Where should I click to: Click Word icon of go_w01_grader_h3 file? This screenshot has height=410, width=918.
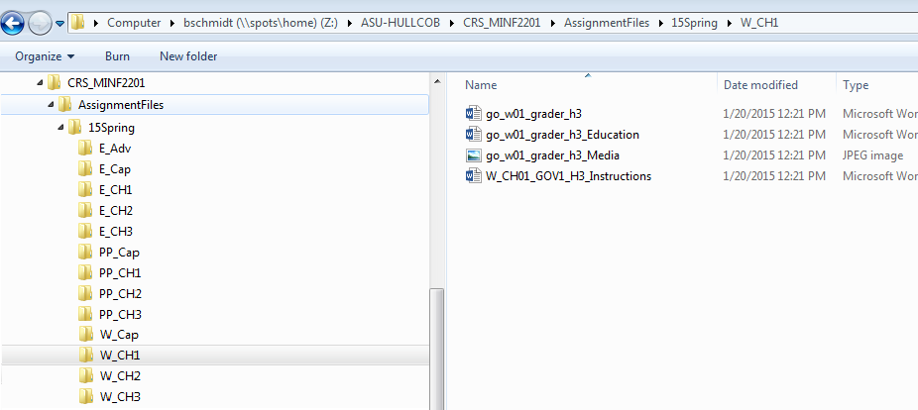(x=473, y=113)
